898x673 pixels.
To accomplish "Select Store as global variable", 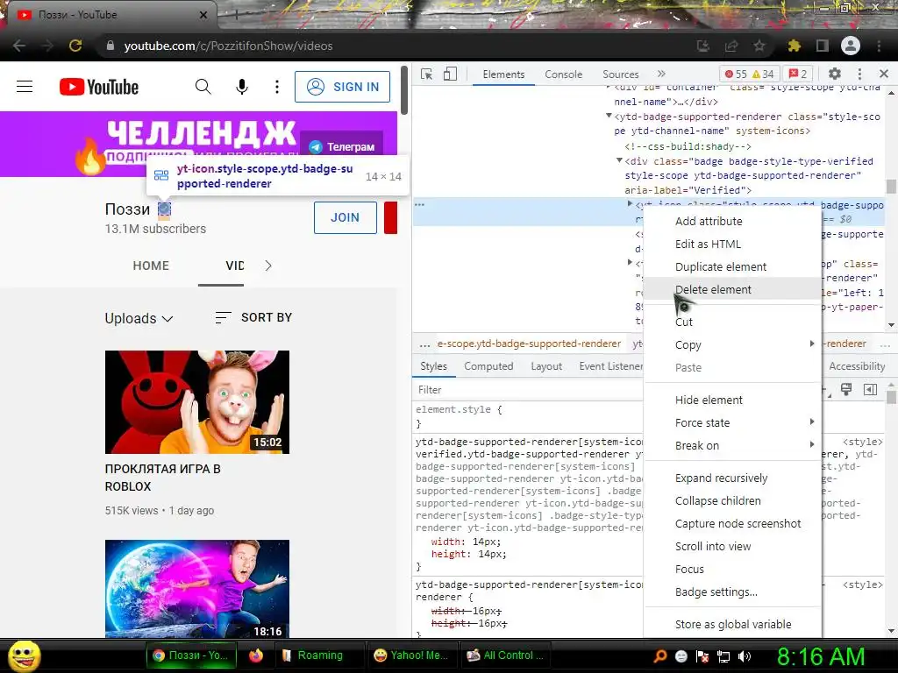I will pos(732,624).
